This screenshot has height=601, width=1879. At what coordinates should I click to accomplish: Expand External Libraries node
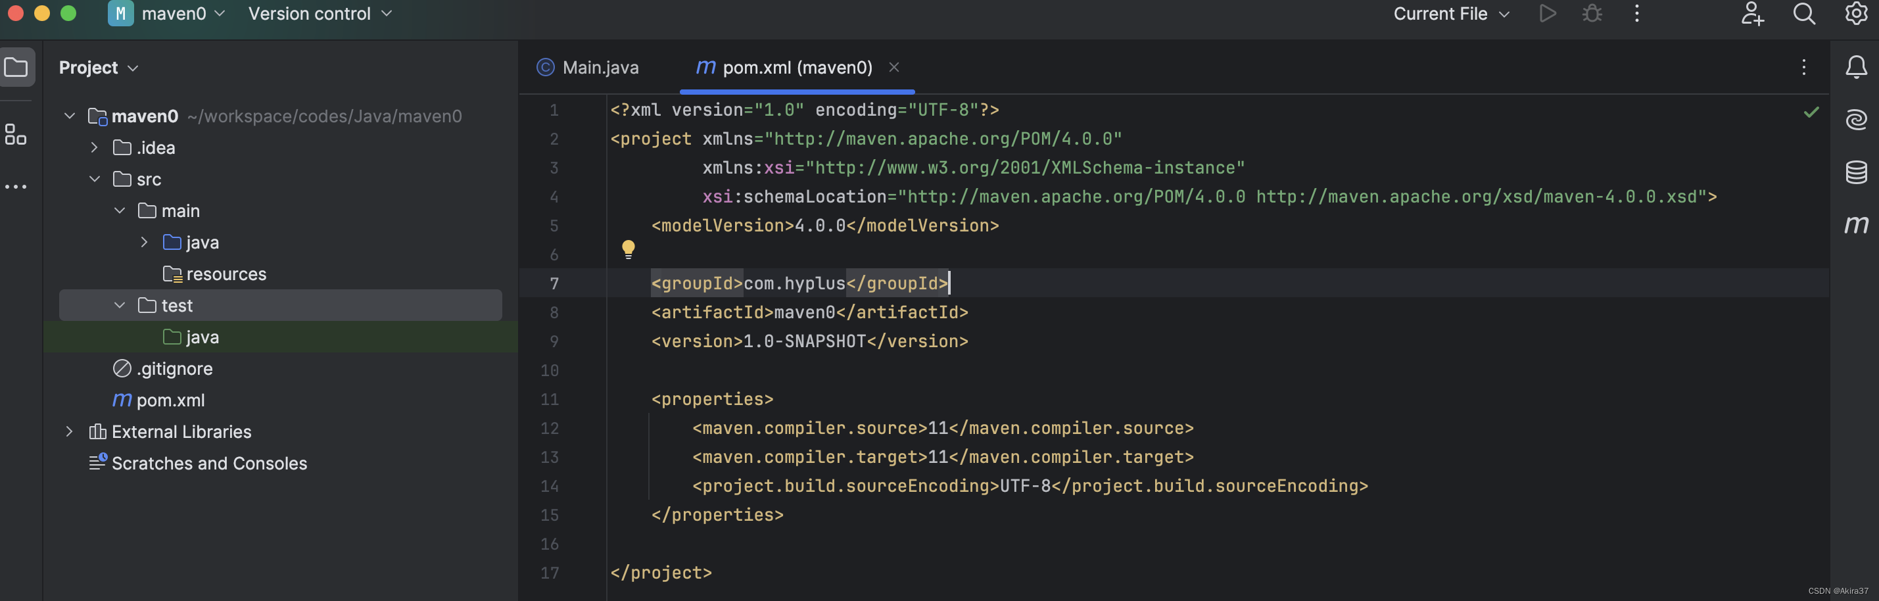[x=69, y=431]
